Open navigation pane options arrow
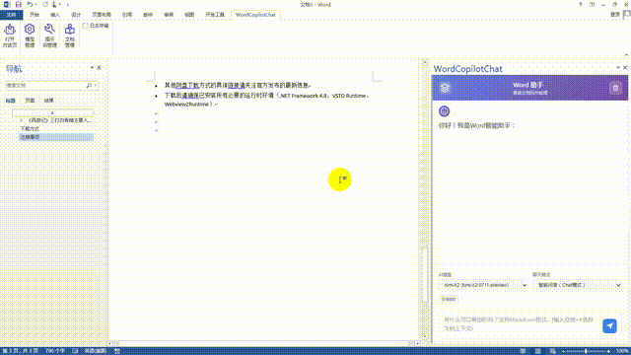This screenshot has width=631, height=355. coord(92,68)
